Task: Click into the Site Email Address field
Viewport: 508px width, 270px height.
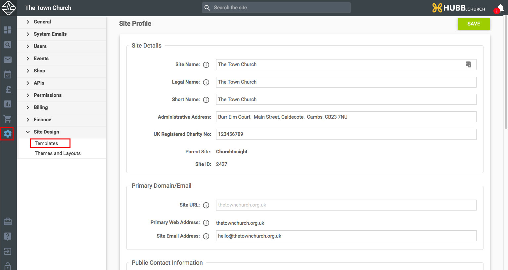Action: (x=346, y=236)
